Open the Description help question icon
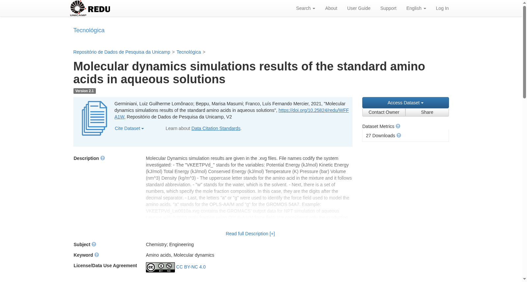 [103, 158]
